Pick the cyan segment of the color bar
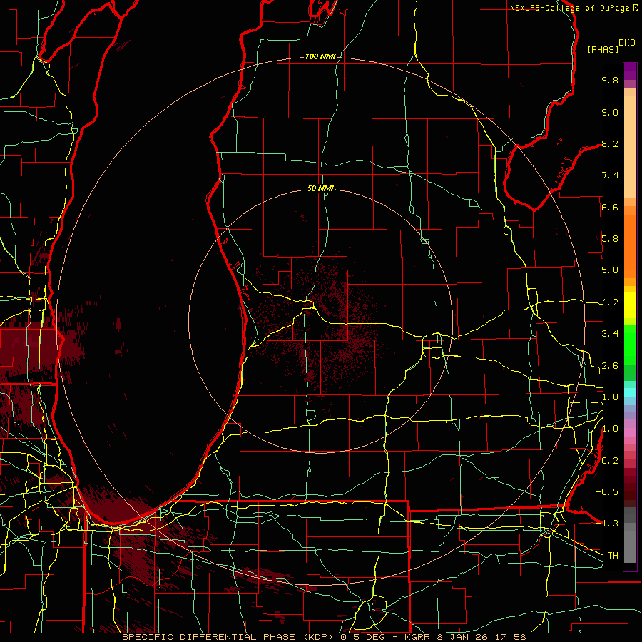The image size is (642, 642). (630, 392)
